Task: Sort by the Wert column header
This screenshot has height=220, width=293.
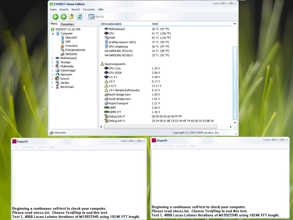Action: (191, 24)
